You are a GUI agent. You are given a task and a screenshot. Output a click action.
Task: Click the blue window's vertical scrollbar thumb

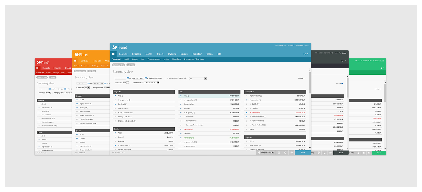coord(310,82)
